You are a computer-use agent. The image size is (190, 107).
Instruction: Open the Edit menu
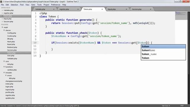(7, 5)
